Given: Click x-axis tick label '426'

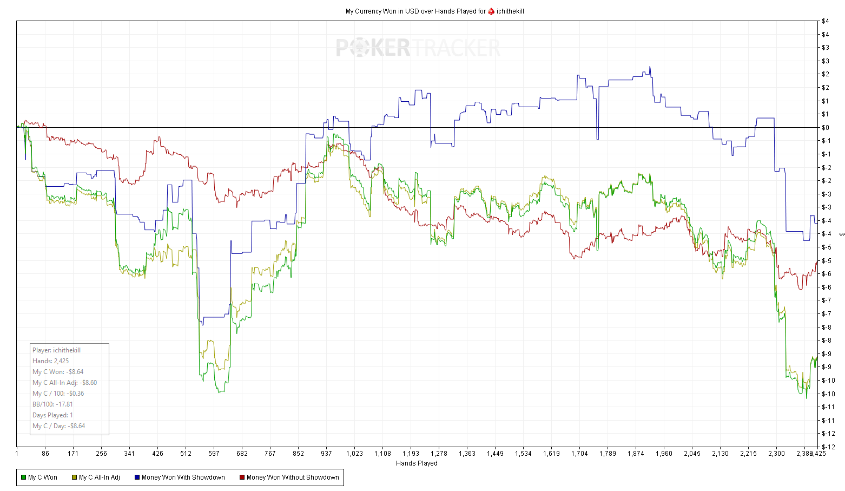Looking at the screenshot, I should 157,454.
